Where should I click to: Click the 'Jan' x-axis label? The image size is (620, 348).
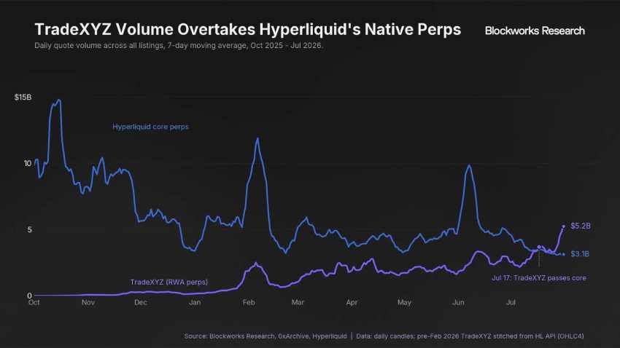(x=195, y=303)
